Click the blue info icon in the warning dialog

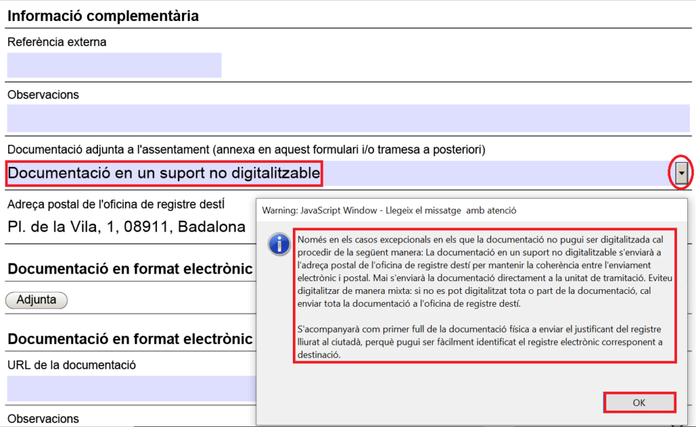[x=279, y=244]
